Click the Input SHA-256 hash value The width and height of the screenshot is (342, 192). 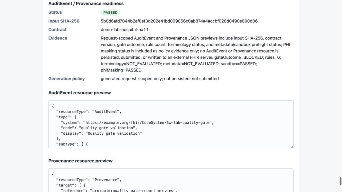point(179,21)
